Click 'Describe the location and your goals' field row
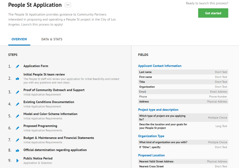Viewport: 239px width, 168px height. pyautogui.click(x=183, y=126)
